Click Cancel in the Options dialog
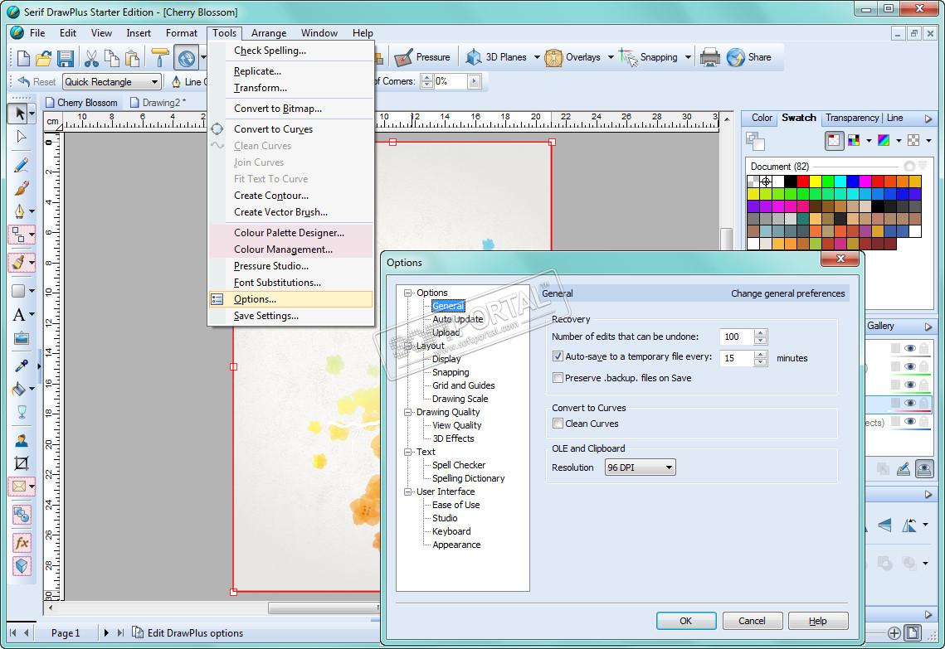Screen dimensions: 945x649 click(x=753, y=621)
